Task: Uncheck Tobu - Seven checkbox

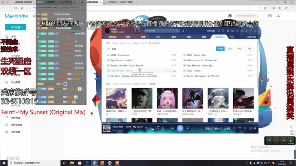Action: coord(185,71)
